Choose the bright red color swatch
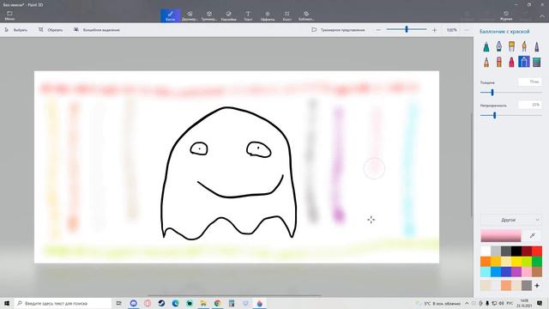The image size is (549, 309). 537,251
